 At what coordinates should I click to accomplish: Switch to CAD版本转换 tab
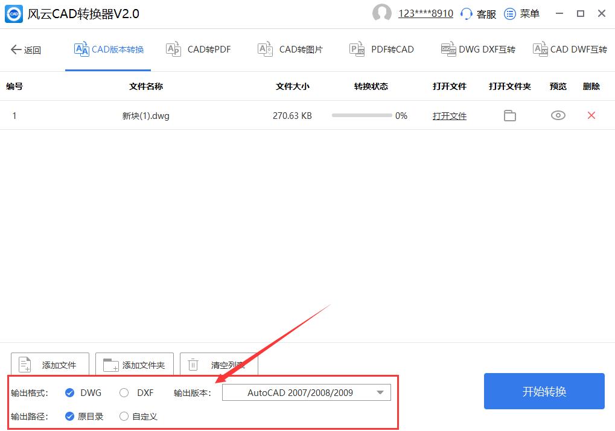[108, 49]
